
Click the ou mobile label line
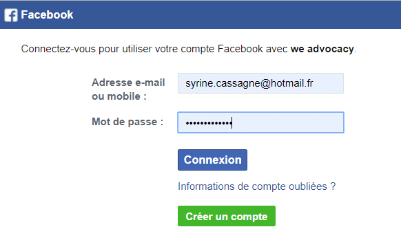click(119, 96)
